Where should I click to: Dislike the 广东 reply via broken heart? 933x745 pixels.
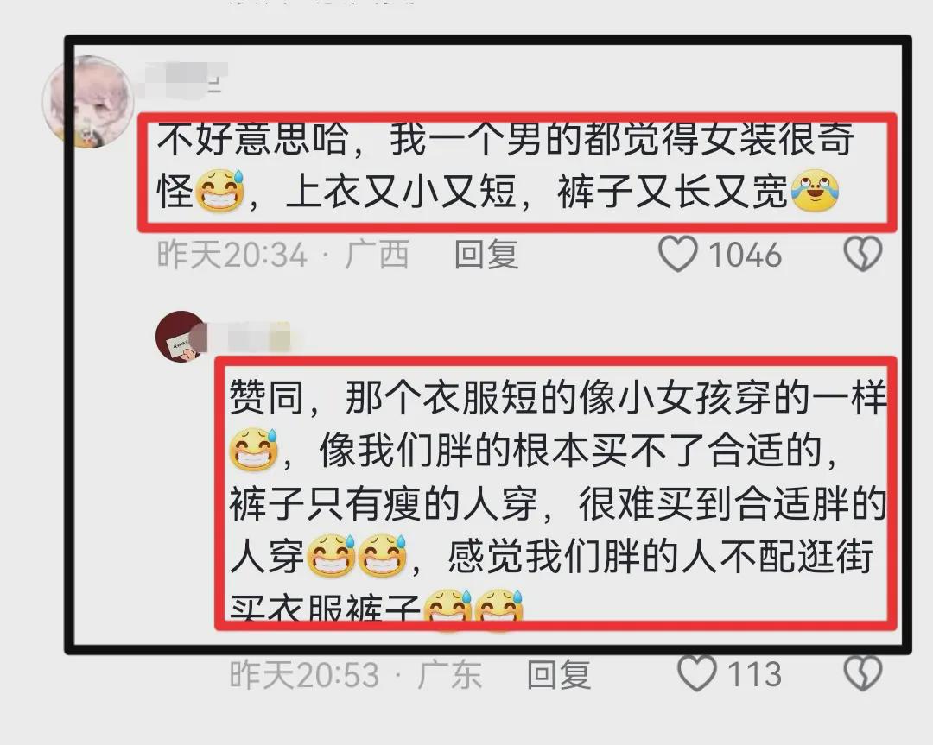(x=863, y=673)
